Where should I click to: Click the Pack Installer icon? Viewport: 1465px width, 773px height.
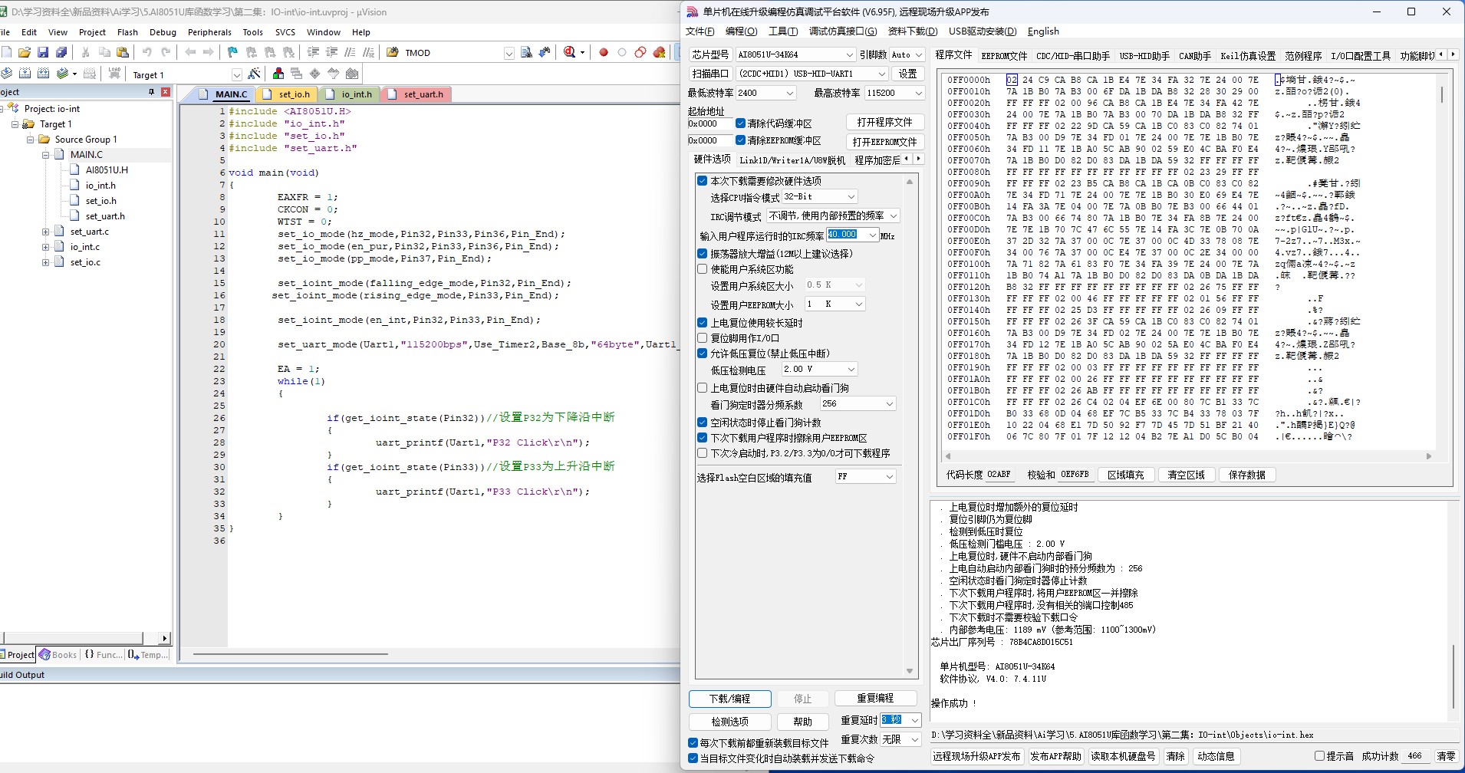click(352, 74)
